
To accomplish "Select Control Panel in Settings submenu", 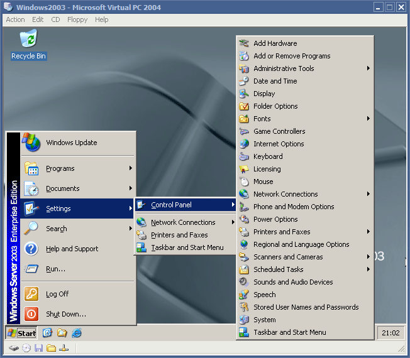I will 186,205.
